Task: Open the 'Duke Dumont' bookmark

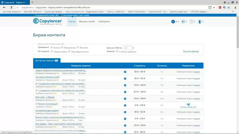Action: tap(158, 12)
